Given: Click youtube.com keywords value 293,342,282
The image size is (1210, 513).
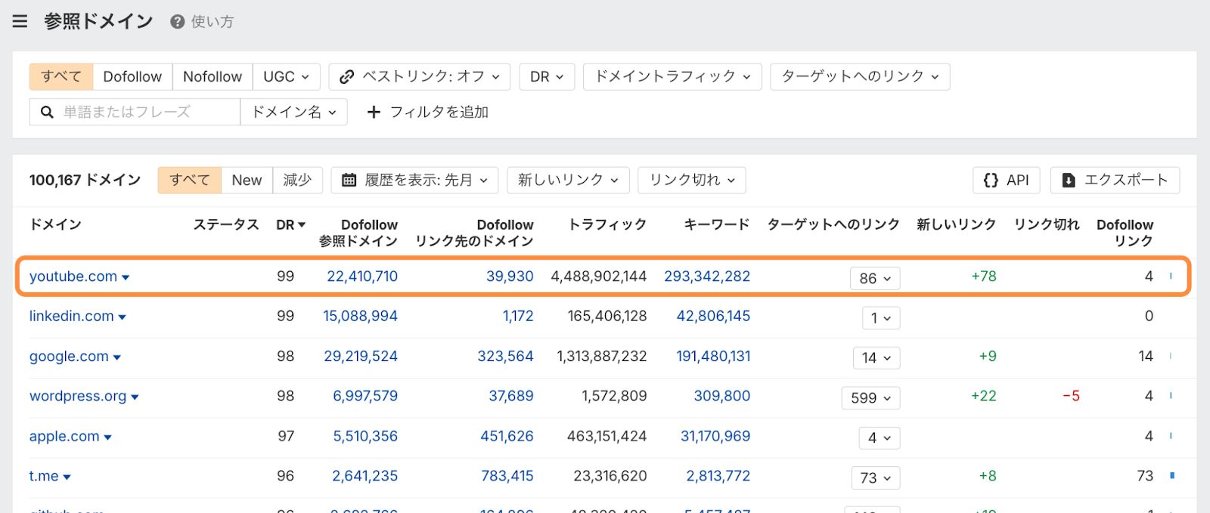Looking at the screenshot, I should click(x=707, y=277).
